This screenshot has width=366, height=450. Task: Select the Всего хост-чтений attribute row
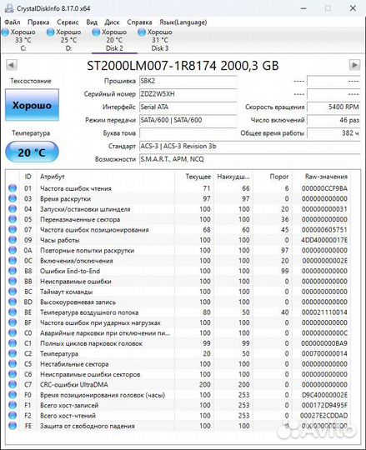point(178,416)
